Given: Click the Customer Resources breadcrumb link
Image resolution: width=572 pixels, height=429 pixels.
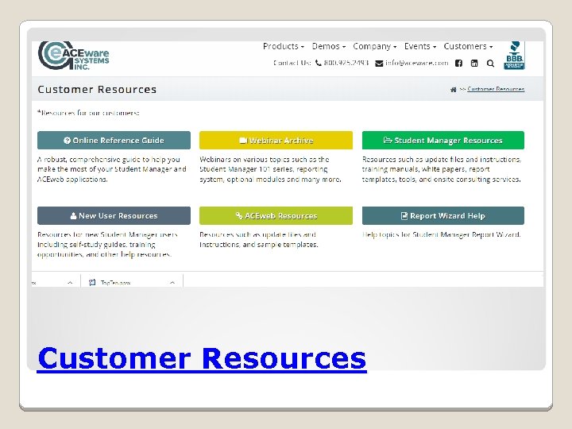Looking at the screenshot, I should [496, 89].
